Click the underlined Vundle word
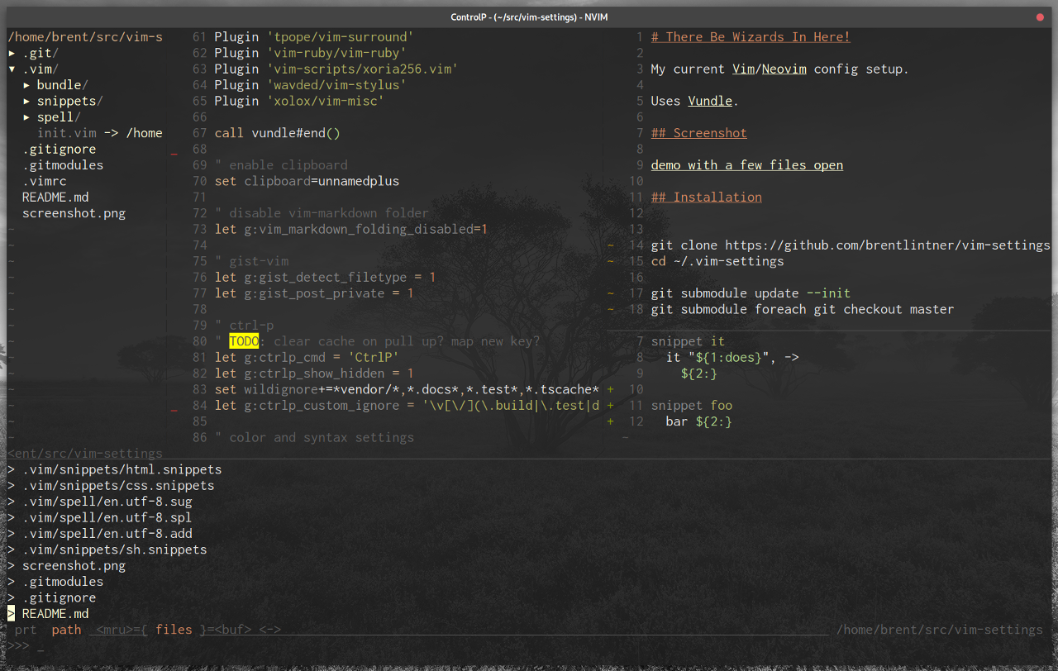The height and width of the screenshot is (671, 1058). [710, 101]
